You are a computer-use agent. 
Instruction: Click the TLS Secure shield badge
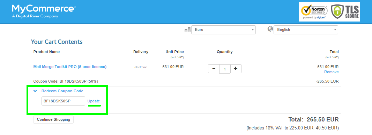pyautogui.click(x=345, y=11)
